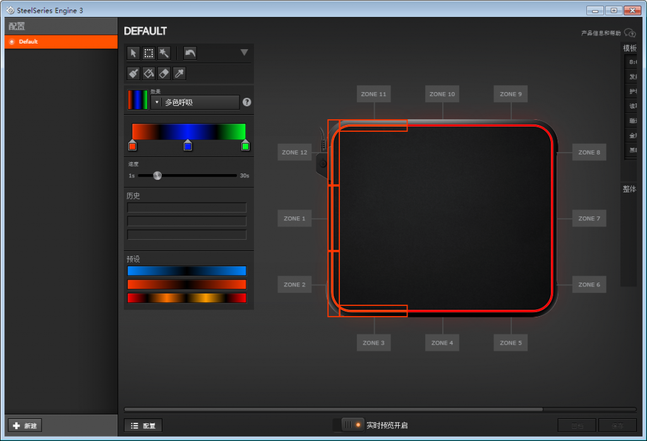
Task: Click the 配置 sidebar header
Action: [61, 26]
